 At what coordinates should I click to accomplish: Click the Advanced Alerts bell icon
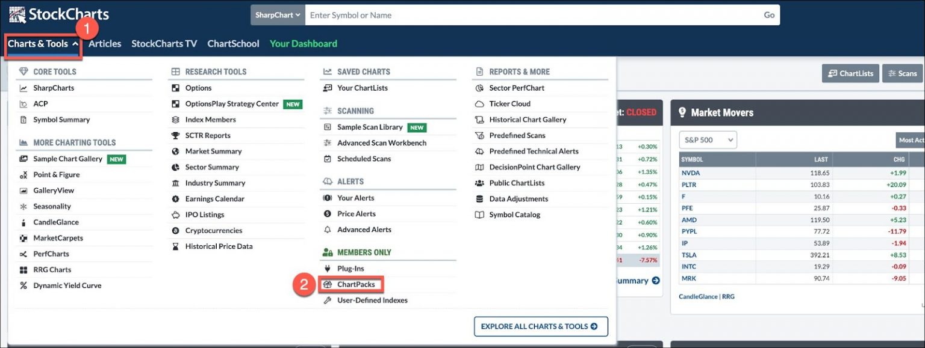pyautogui.click(x=328, y=230)
